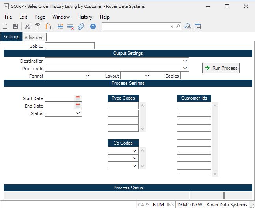Image resolution: width=255 pixels, height=208 pixels.
Task: Click the Copy icon in toolbar
Action: (x=37, y=26)
